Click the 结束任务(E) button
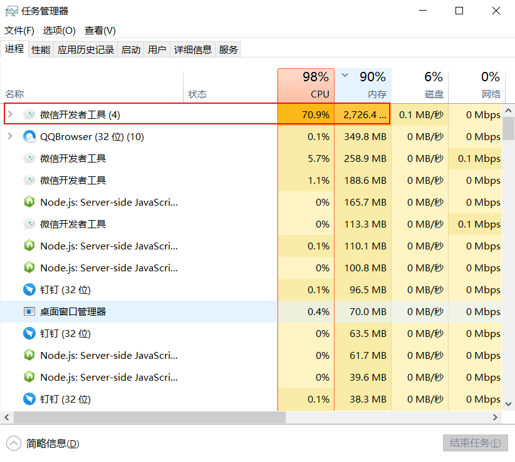 click(476, 443)
